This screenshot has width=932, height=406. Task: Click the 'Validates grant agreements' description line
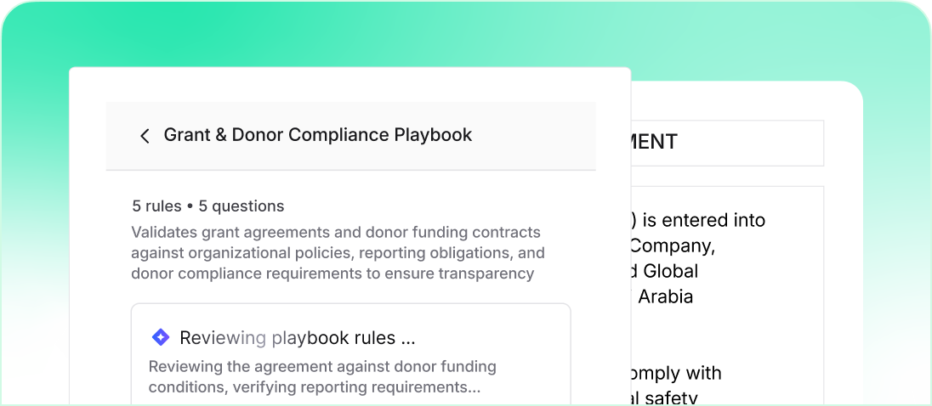[x=335, y=232]
